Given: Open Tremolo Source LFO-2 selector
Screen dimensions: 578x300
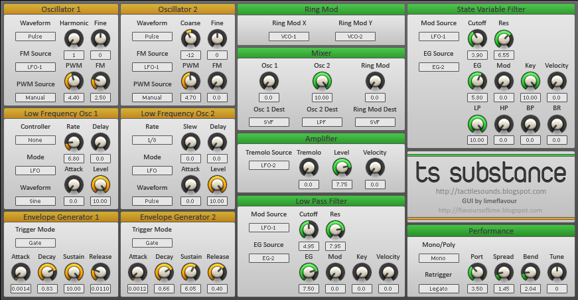Looking at the screenshot, I should [x=269, y=165].
